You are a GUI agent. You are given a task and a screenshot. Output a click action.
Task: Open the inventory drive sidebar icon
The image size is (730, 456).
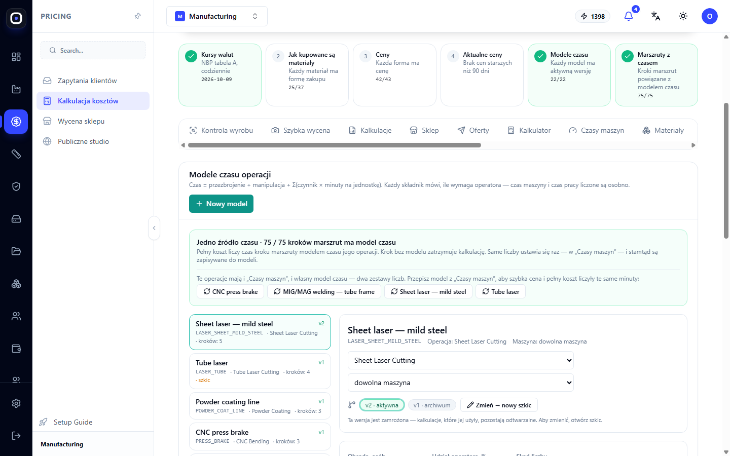(x=16, y=219)
